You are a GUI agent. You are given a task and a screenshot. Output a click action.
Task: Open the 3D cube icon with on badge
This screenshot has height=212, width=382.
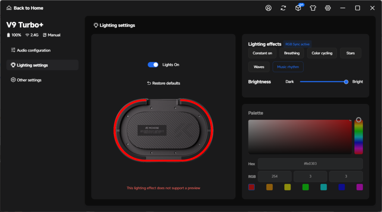298,8
